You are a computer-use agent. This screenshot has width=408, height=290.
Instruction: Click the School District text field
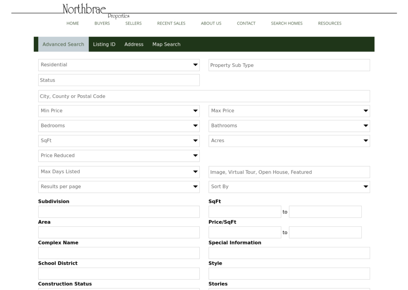[119, 274]
